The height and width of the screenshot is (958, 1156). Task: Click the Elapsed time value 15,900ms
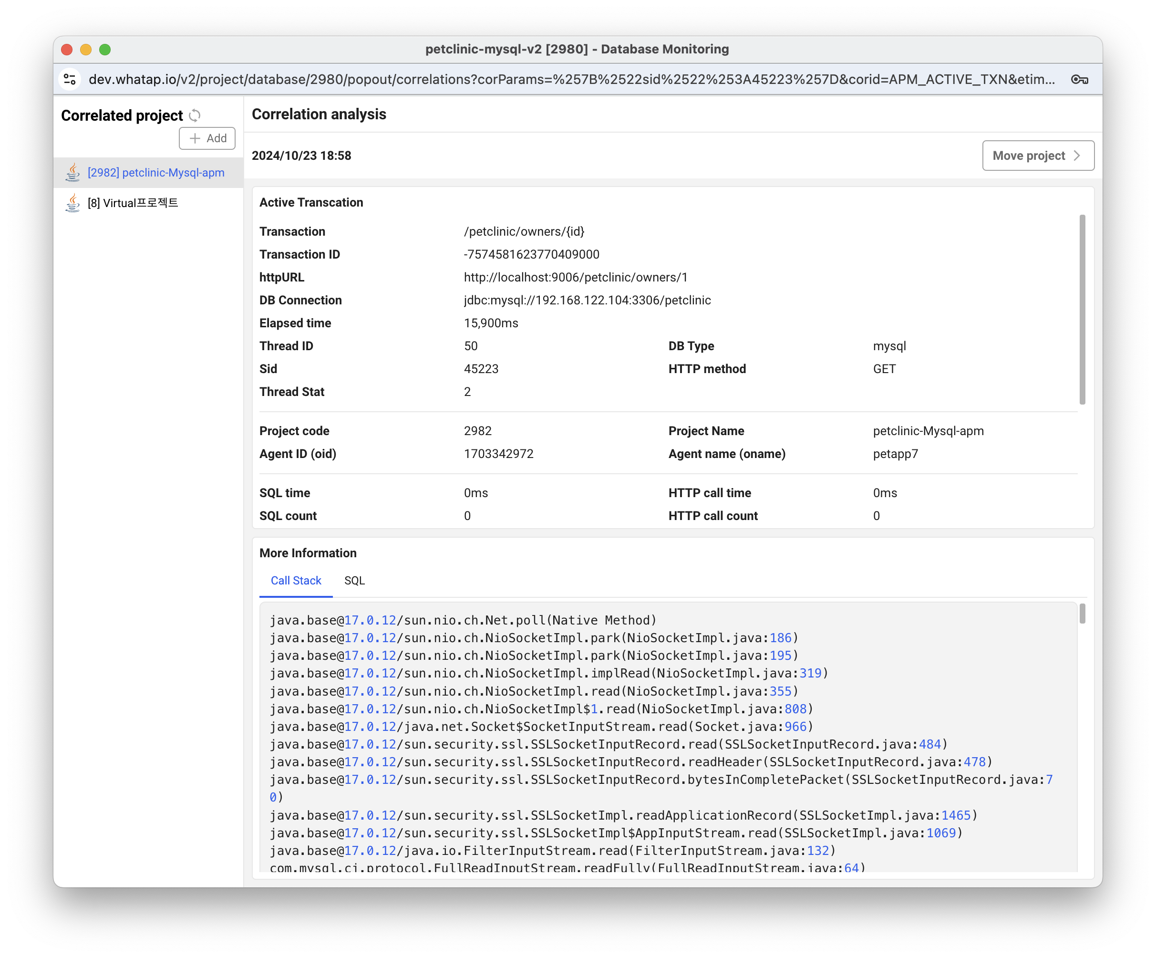[491, 323]
